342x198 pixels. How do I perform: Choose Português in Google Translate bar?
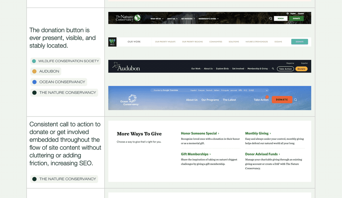point(225,91)
